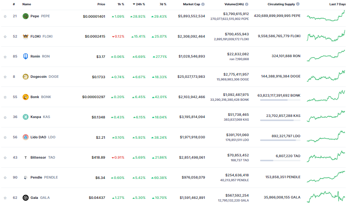This screenshot has width=354, height=206.
Task: Show Circulating Supply info icon
Action: coord(298,4)
